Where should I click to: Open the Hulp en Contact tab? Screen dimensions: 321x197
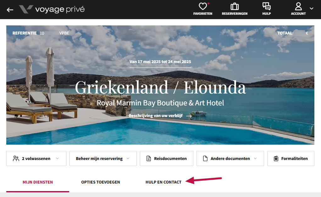pyautogui.click(x=163, y=182)
